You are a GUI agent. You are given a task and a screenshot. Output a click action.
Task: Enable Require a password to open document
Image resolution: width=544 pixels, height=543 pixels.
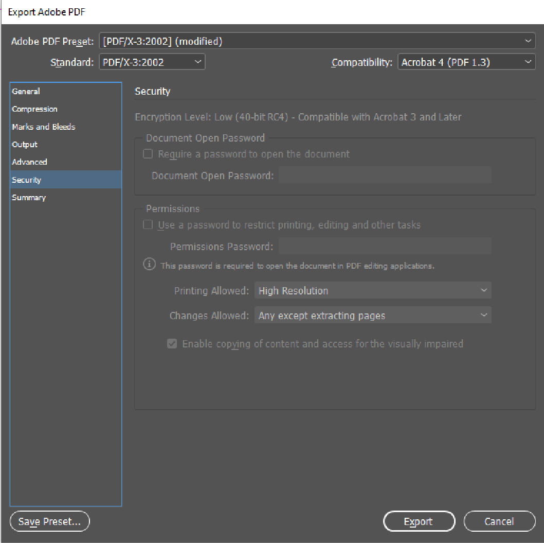coord(148,154)
